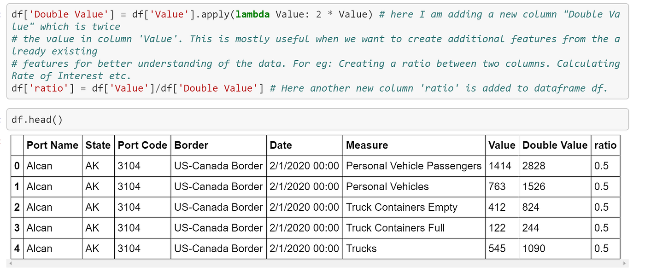
Task: Click the right arrow of the horizontal scrollbar
Action: (x=625, y=264)
